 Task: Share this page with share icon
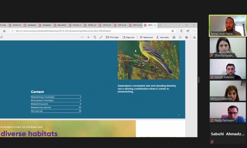(188, 31)
